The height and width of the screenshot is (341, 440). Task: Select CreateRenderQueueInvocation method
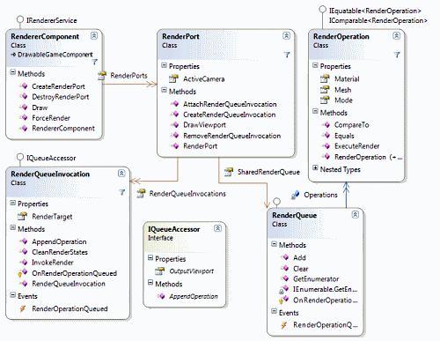(230, 115)
